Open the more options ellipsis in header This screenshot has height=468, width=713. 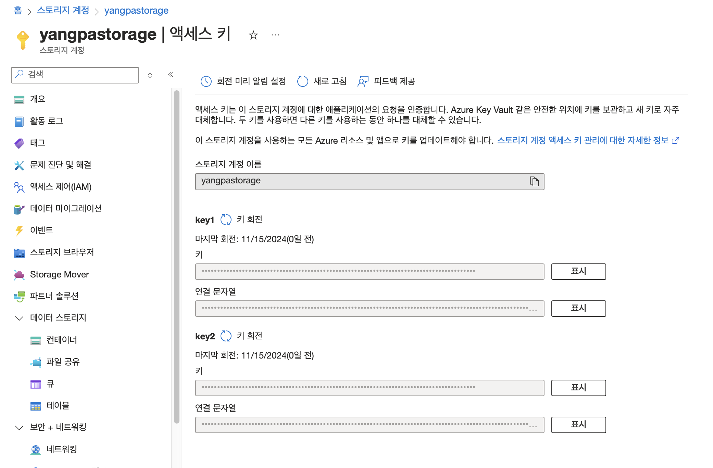275,35
